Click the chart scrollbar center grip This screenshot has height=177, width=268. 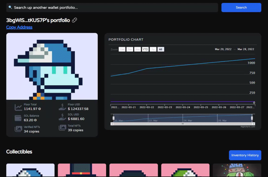pyautogui.click(x=183, y=124)
